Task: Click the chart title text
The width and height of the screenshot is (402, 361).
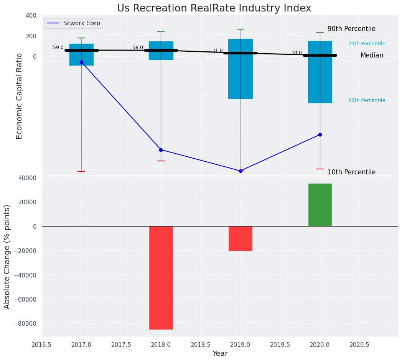Action: coord(214,8)
